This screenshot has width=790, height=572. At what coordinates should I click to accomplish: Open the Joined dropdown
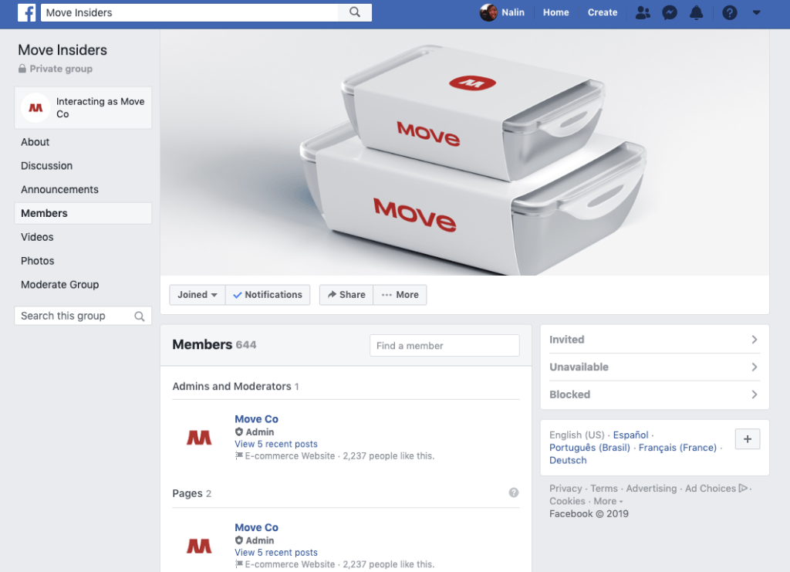tap(197, 294)
